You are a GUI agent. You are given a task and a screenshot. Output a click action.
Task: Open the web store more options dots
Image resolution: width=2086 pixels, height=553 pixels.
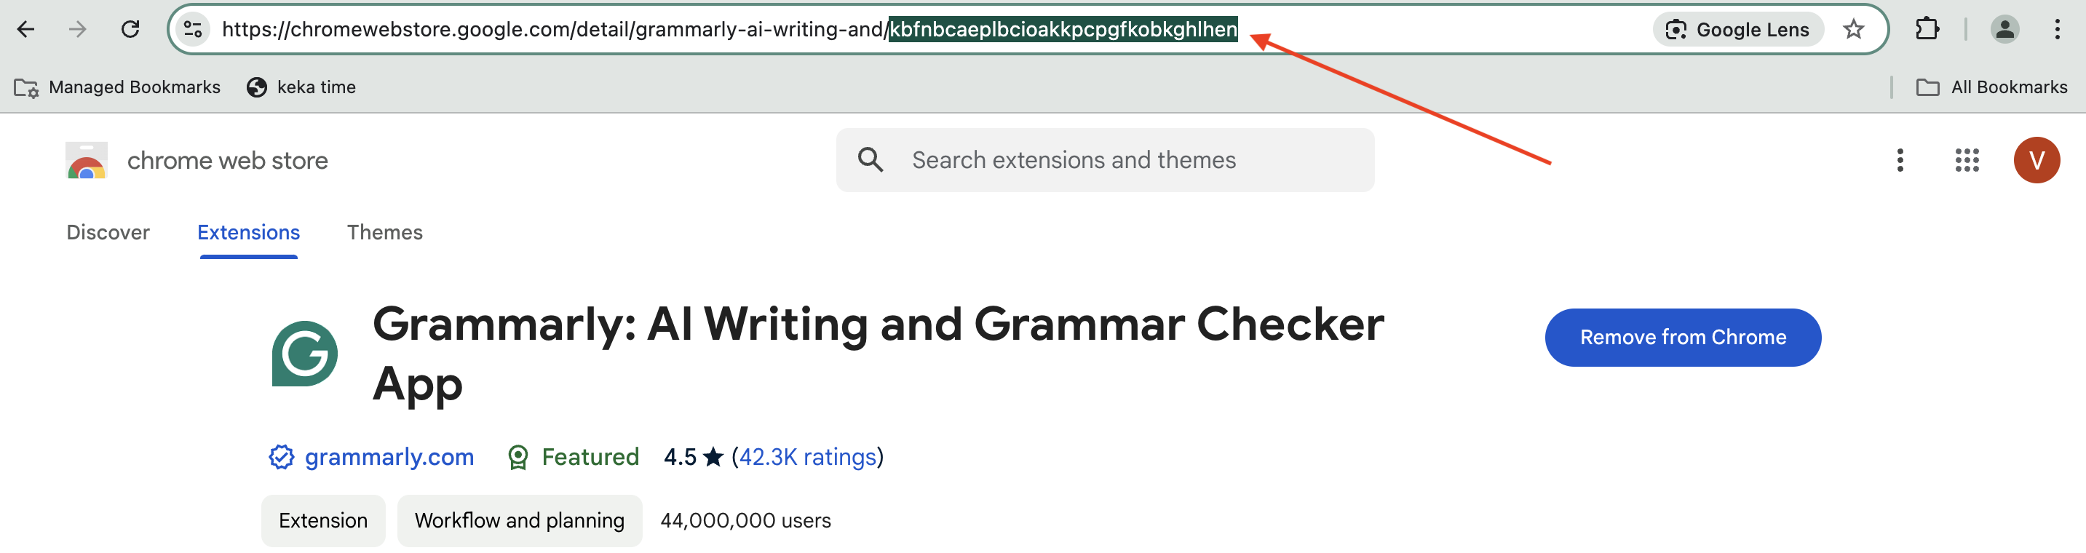tap(1900, 160)
